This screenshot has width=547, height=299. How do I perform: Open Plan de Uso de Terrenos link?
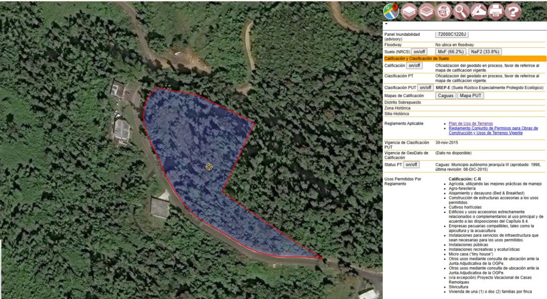click(471, 124)
